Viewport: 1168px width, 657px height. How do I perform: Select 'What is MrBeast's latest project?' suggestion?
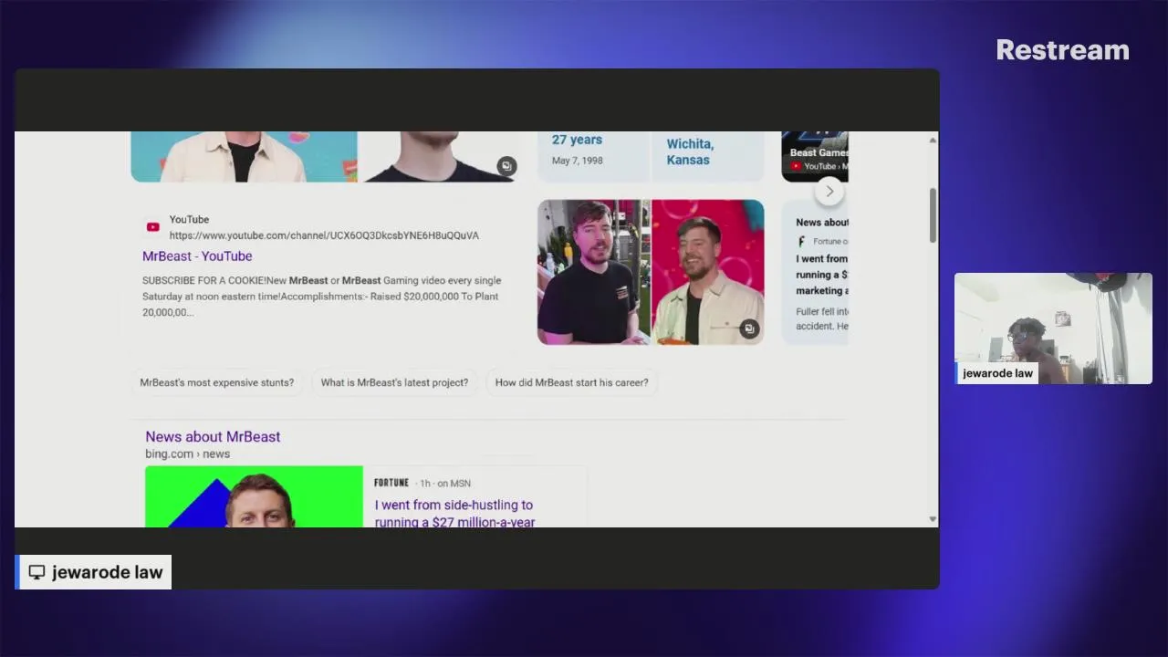pos(394,382)
